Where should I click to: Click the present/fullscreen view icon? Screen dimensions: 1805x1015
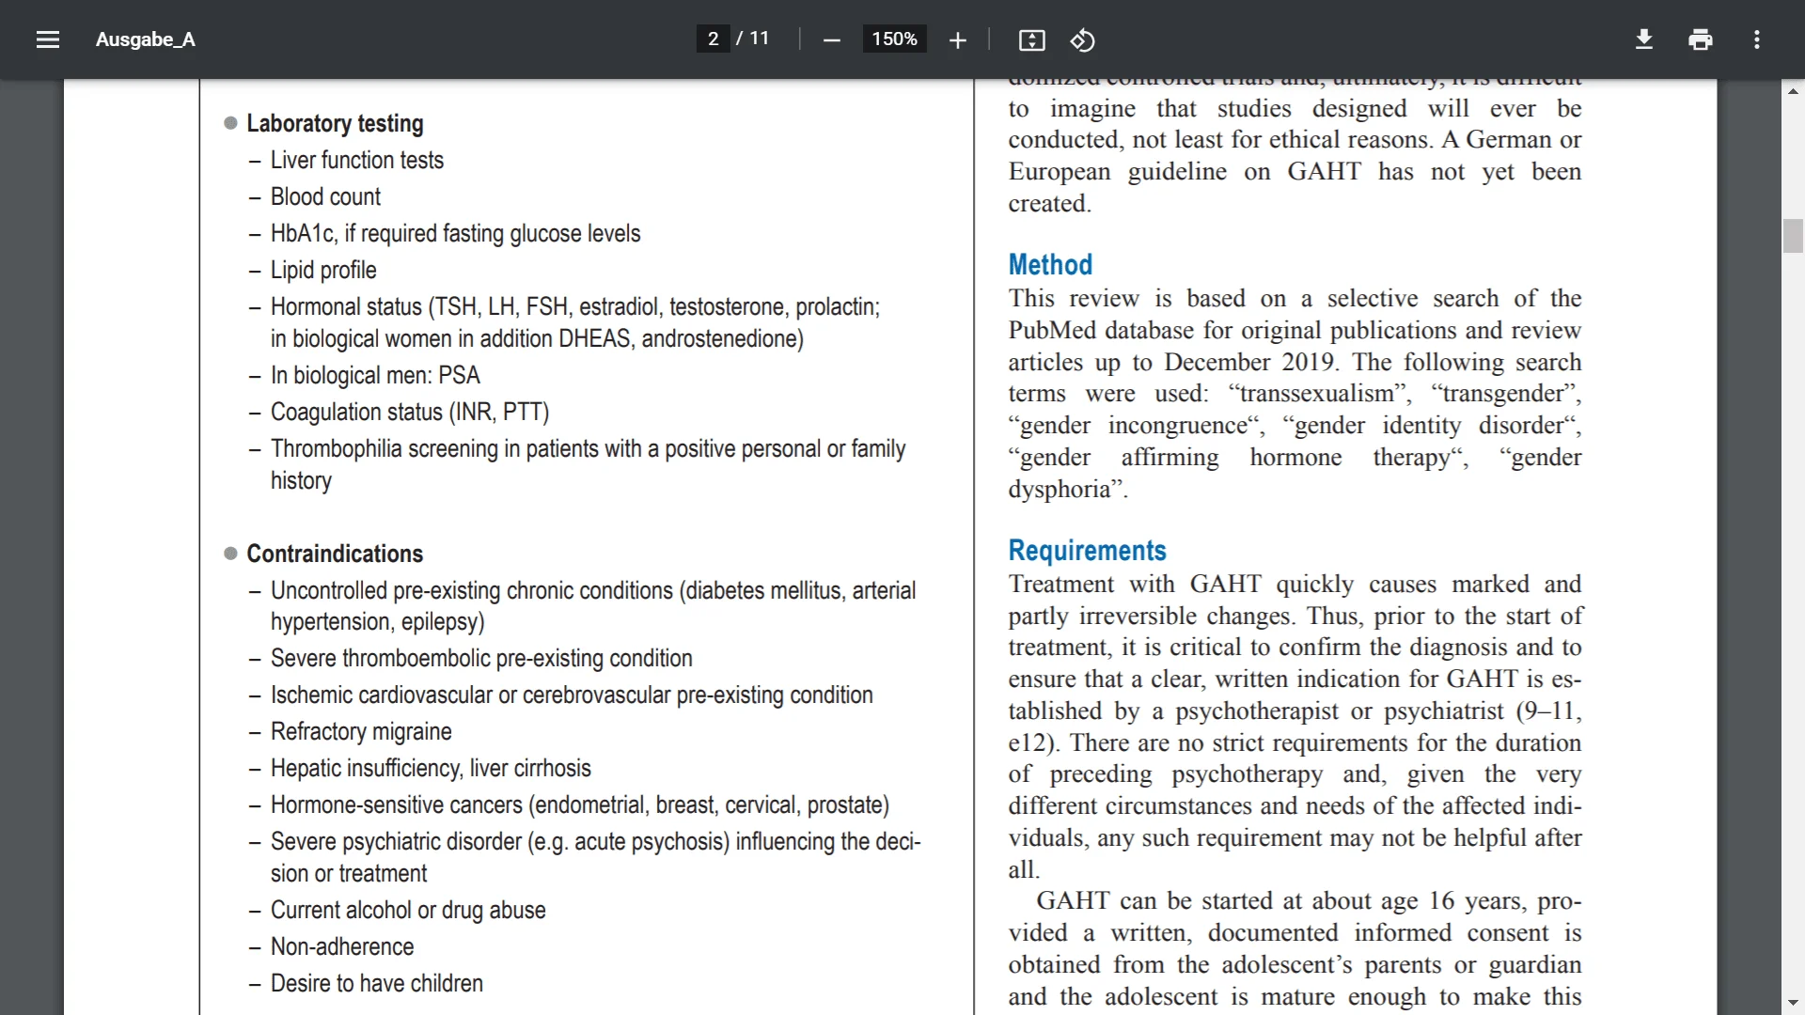coord(1032,39)
